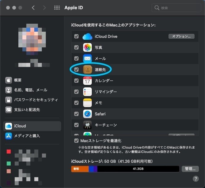Screen dimensions: 205x188
Task: Click the person icon beside 名前、電話、メール
Action: coord(9,90)
